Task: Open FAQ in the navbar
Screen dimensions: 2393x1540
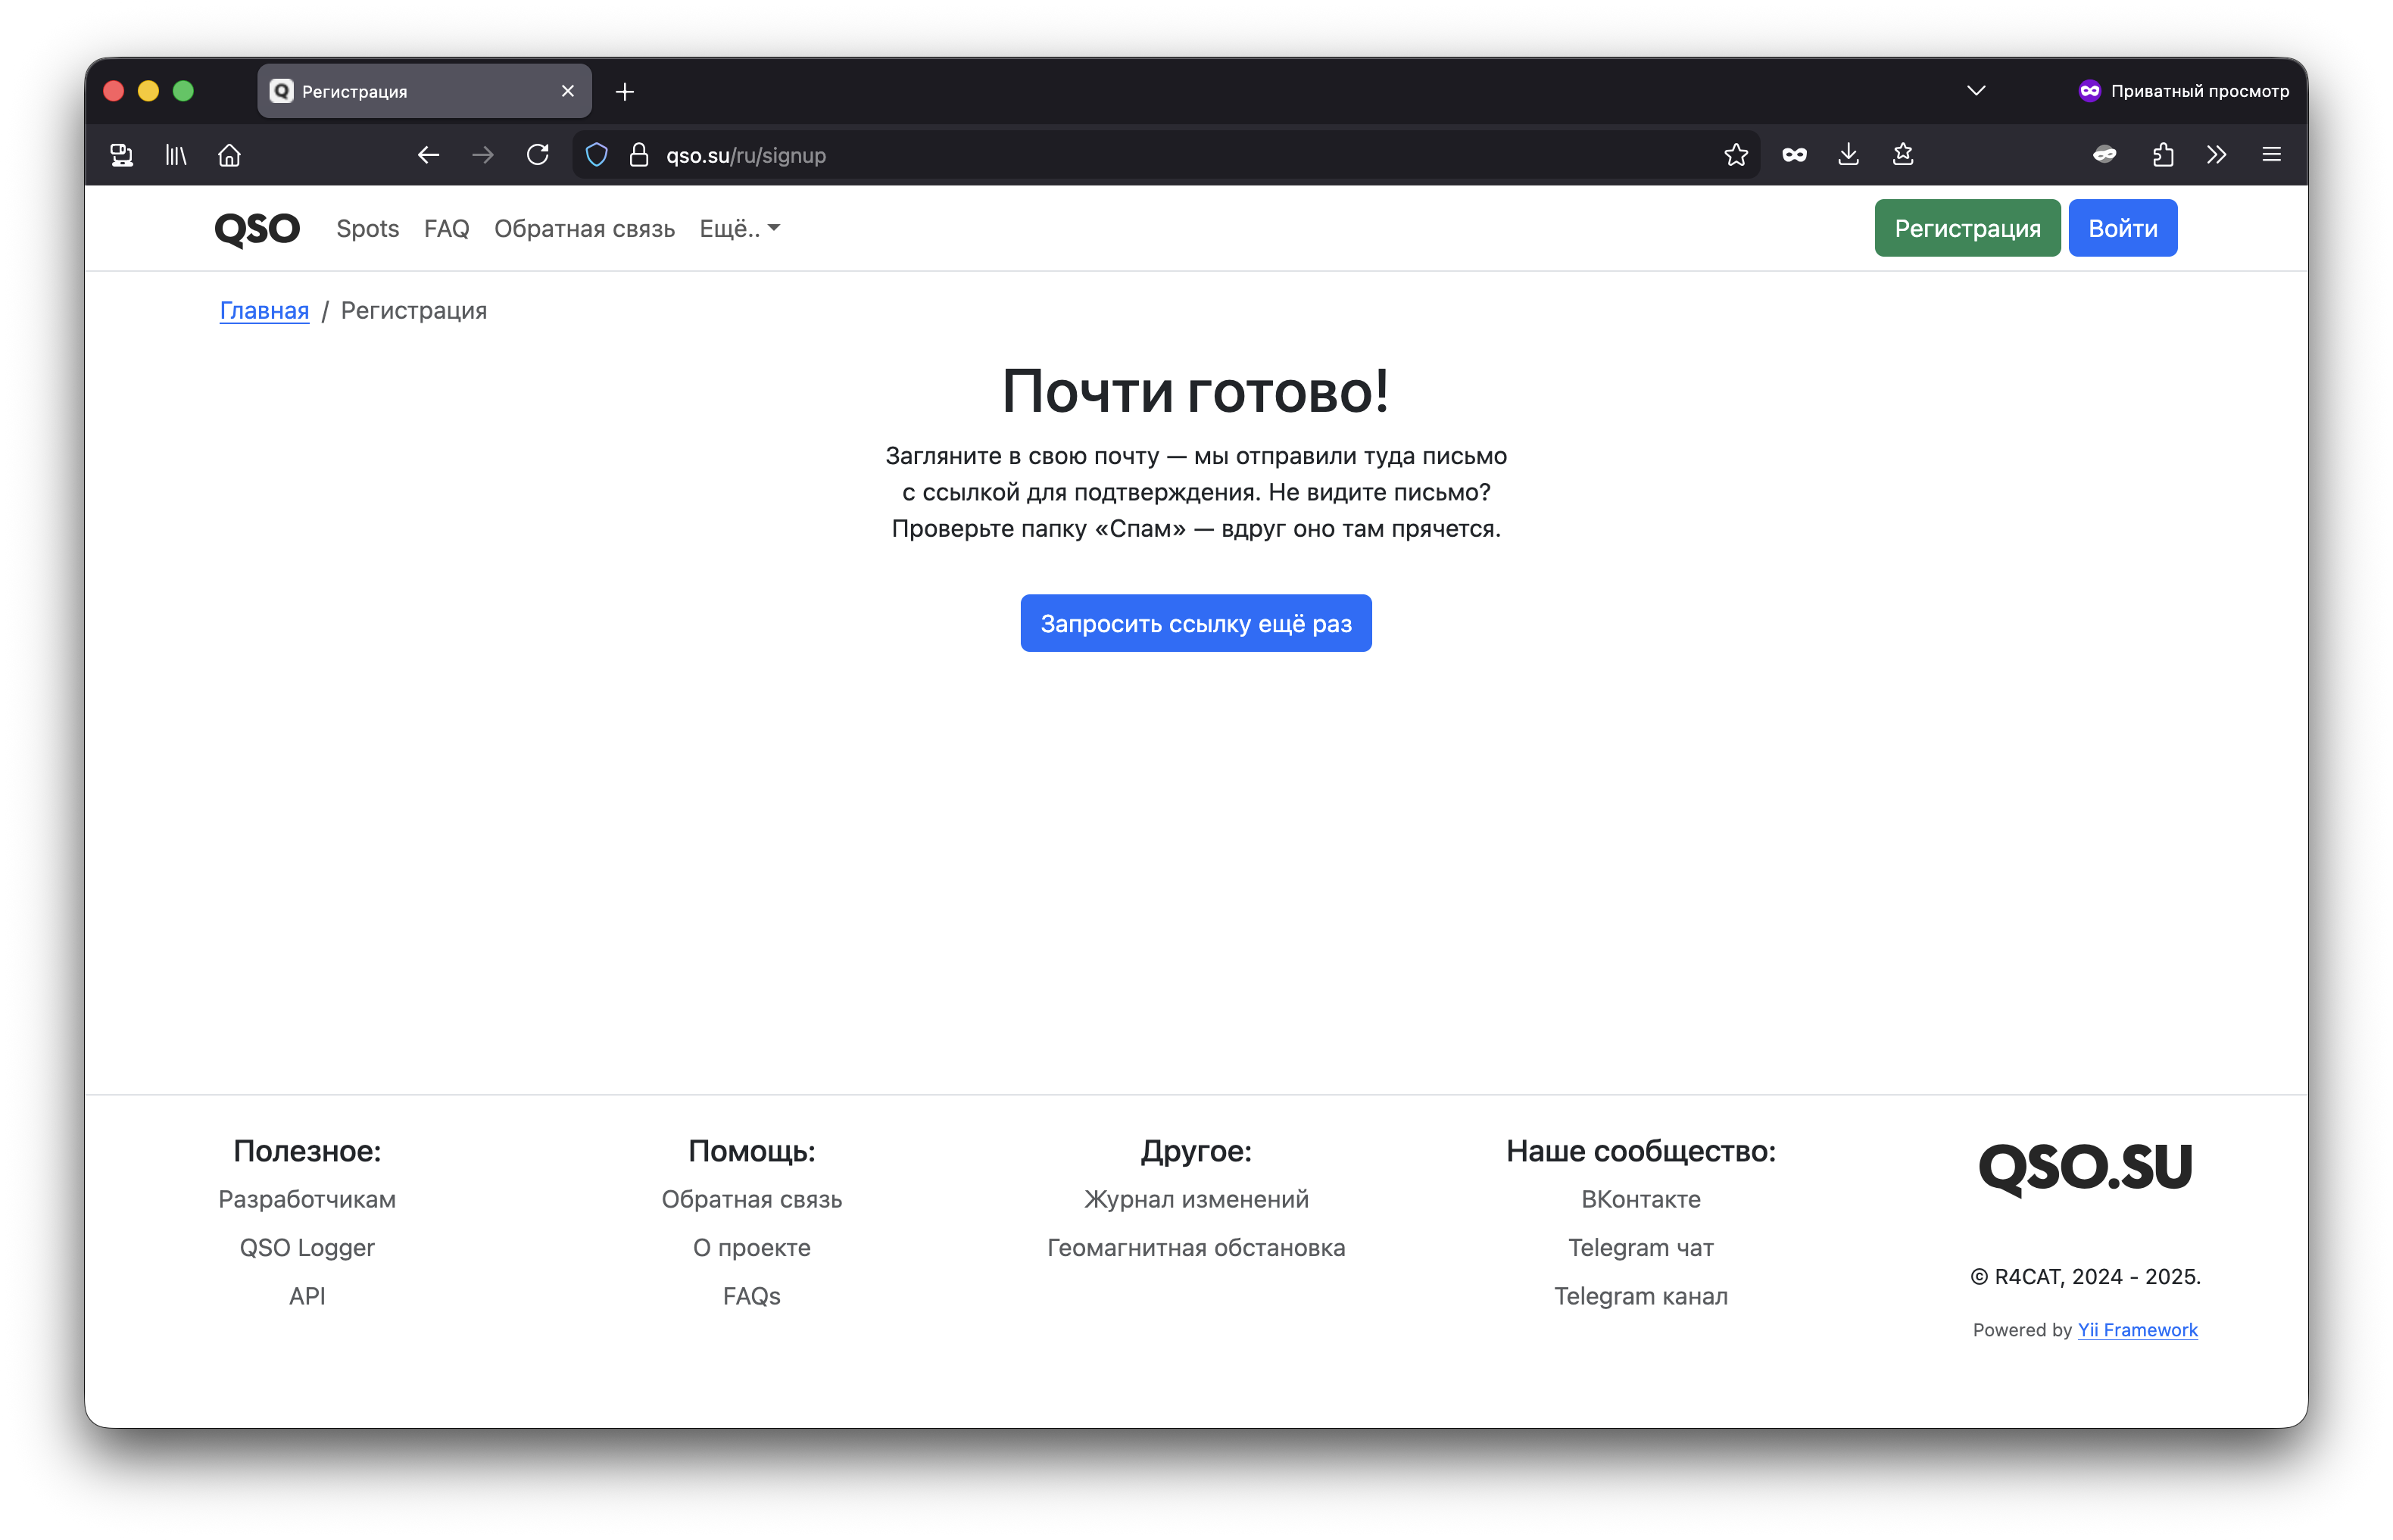Action: coord(446,229)
